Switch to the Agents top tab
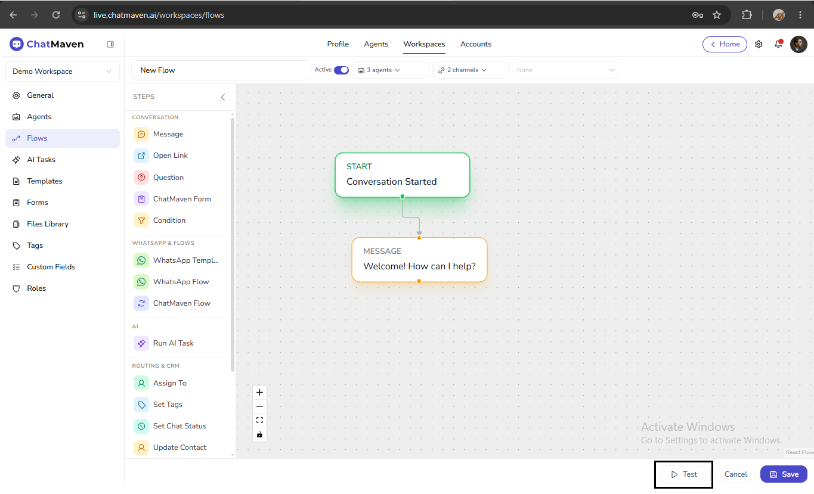The height and width of the screenshot is (494, 814). point(376,44)
